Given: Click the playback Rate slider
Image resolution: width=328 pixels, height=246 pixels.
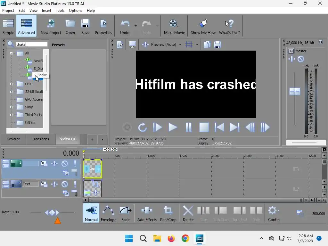Looking at the screenshot, I should tap(52, 213).
